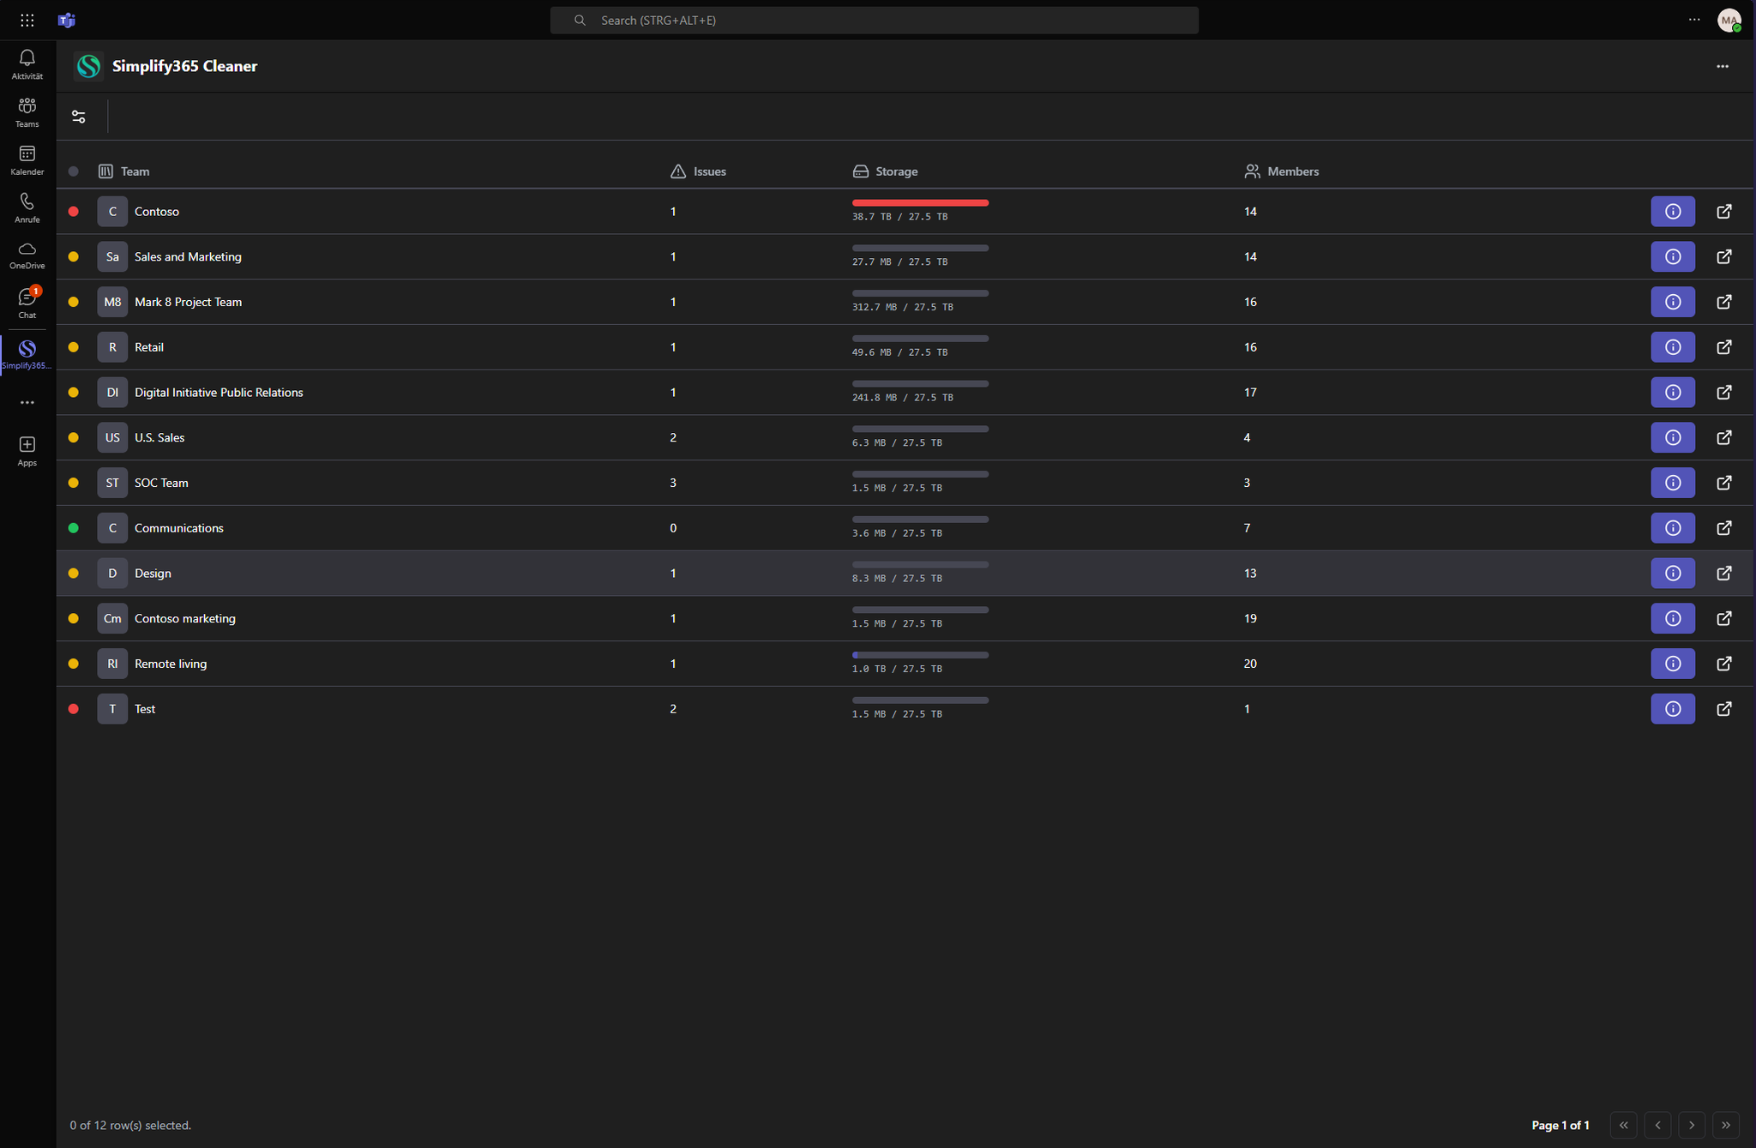1756x1148 pixels.
Task: Click the Contoso storage usage bar
Action: (920, 203)
